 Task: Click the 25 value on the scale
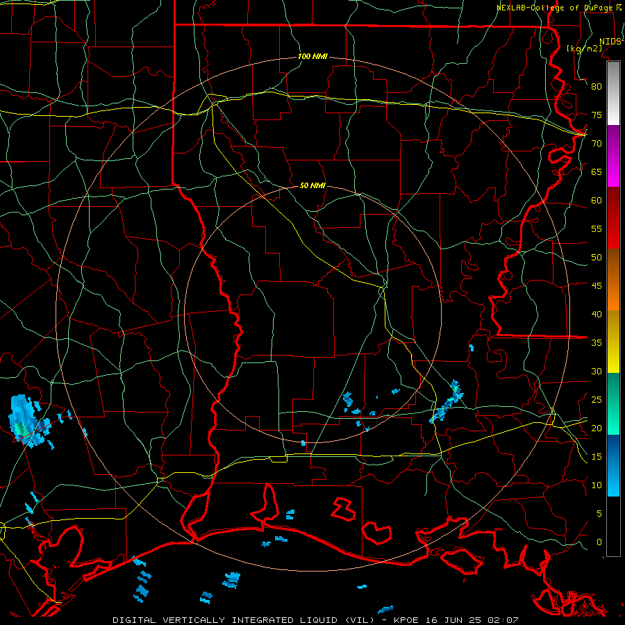pos(597,400)
